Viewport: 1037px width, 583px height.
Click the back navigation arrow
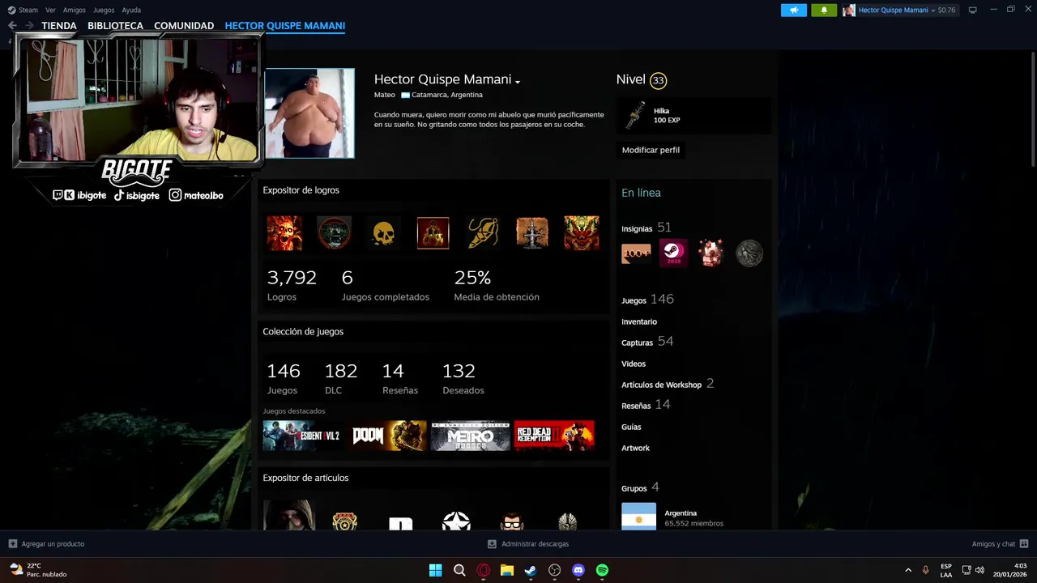point(12,26)
